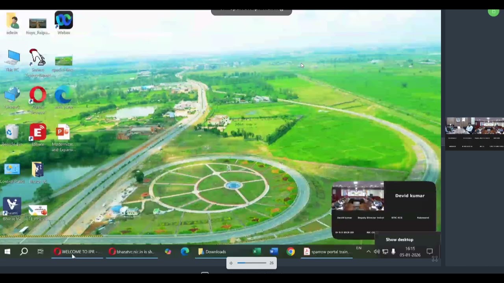Viewport: 504px width, 283px height.
Task: Open the Control Panel desktop icon
Action: click(12, 173)
